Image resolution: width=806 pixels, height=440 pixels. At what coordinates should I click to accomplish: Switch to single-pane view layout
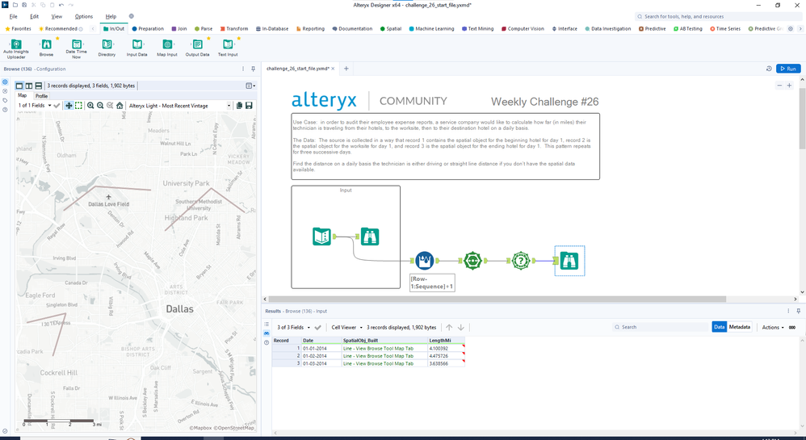click(19, 86)
